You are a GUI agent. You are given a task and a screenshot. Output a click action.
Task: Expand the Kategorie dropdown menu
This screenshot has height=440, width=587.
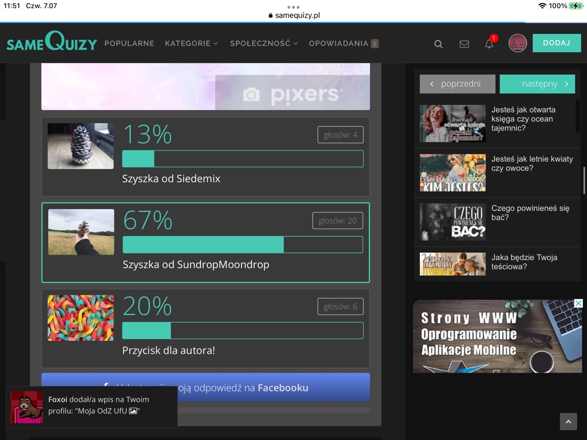click(191, 43)
